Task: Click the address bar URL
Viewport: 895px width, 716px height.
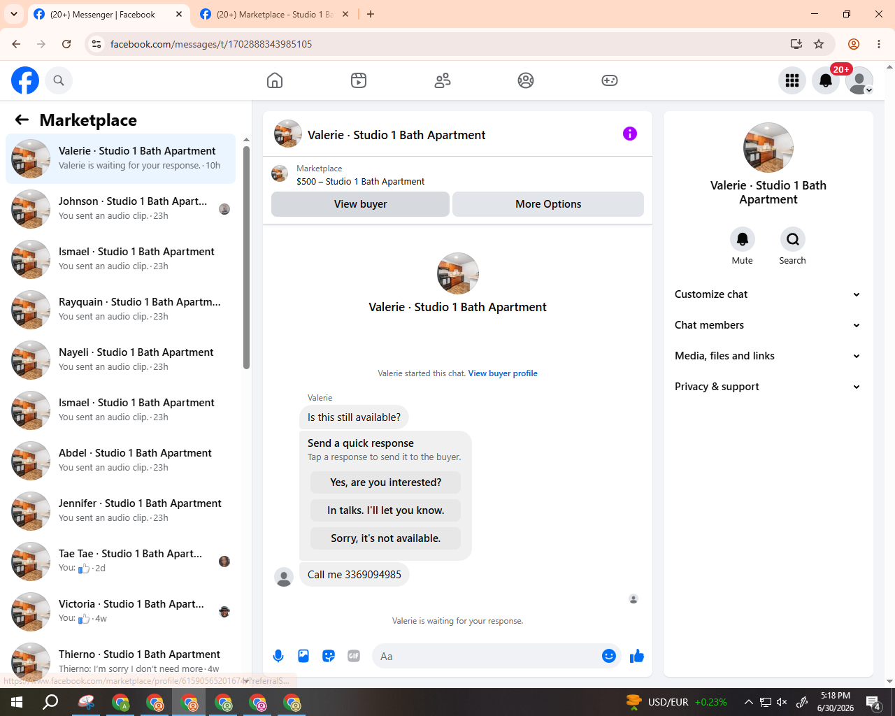Action: [x=211, y=44]
